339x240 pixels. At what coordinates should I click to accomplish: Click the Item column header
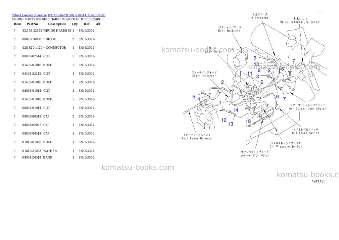[18, 24]
